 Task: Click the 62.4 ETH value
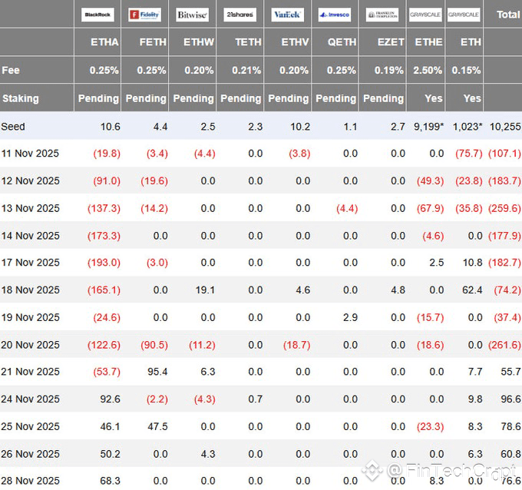click(472, 290)
